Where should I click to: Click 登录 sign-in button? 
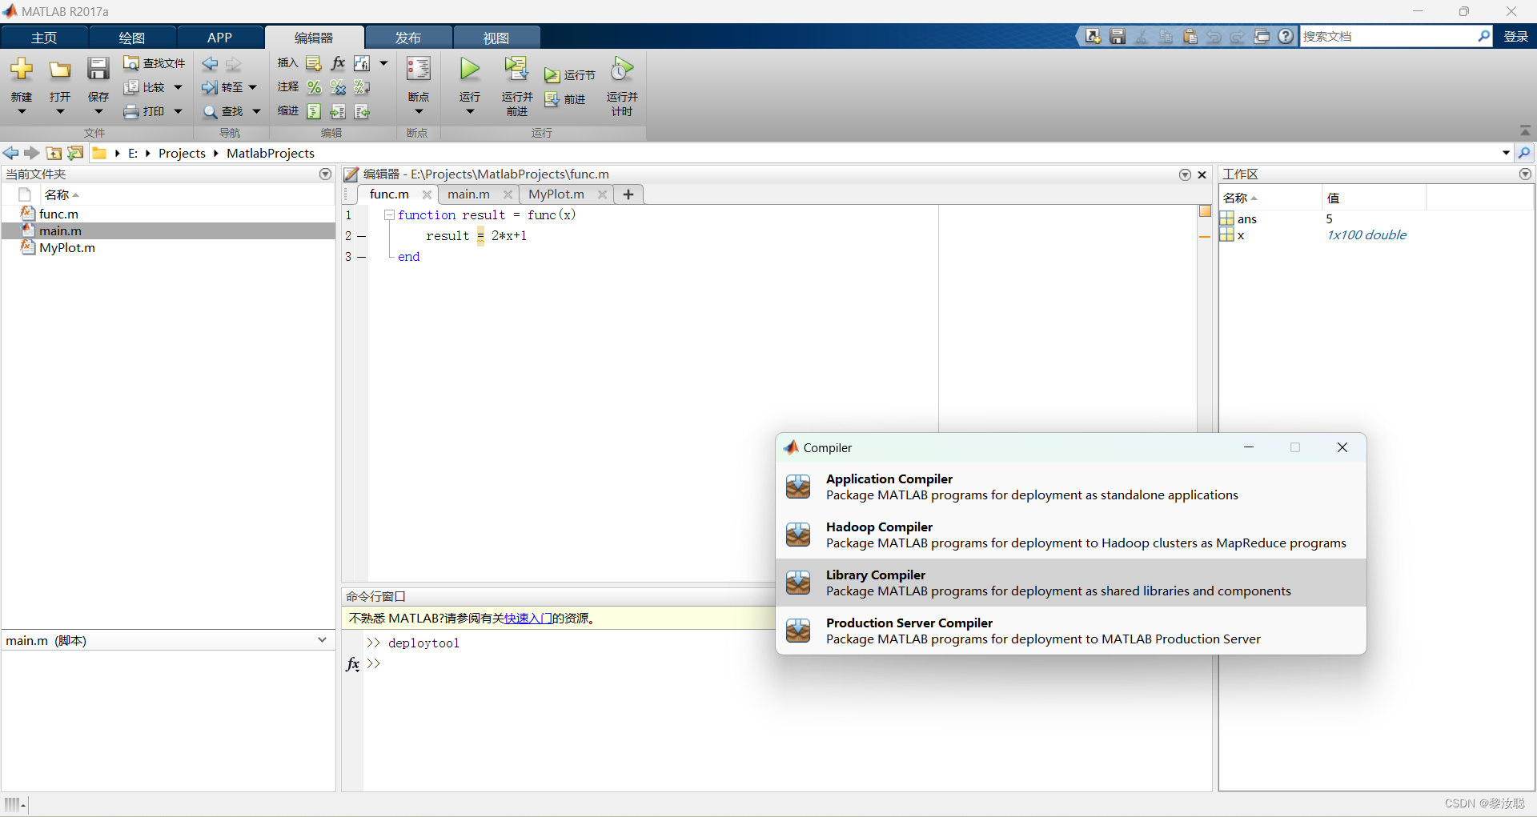(x=1515, y=37)
